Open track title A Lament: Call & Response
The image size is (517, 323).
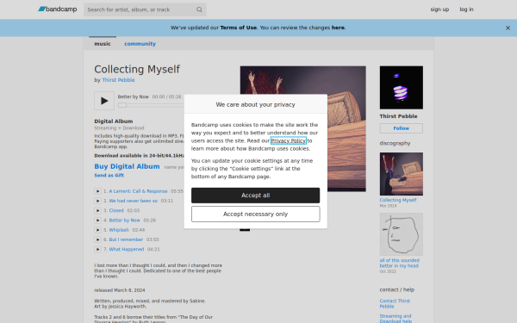coord(138,191)
